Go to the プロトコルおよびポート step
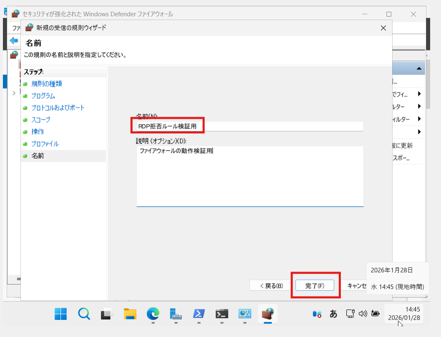This screenshot has height=337, width=441. [x=58, y=108]
